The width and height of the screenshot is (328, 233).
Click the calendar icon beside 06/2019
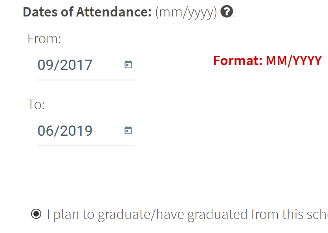click(x=128, y=130)
